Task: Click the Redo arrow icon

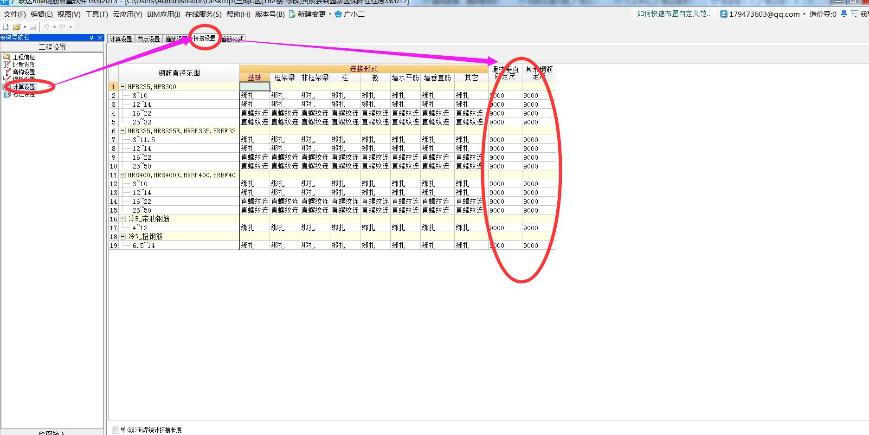Action: 63,27
